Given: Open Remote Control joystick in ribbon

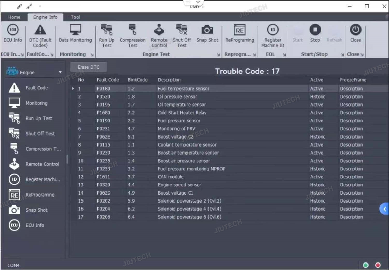Looking at the screenshot, I should [x=159, y=30].
